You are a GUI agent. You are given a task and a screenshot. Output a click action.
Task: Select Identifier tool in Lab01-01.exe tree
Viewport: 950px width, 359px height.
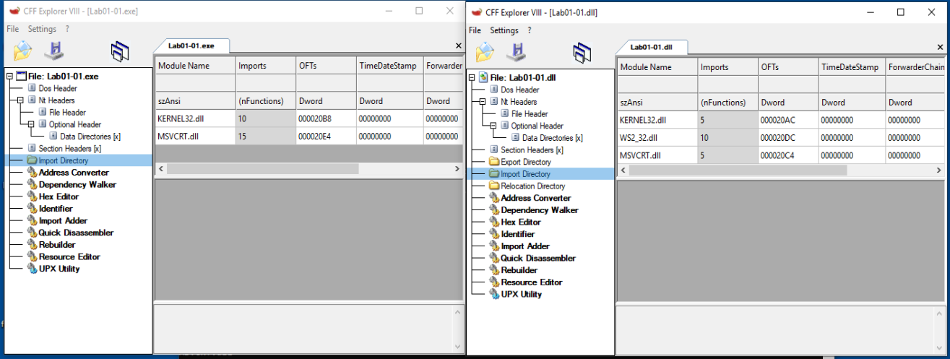(x=56, y=209)
